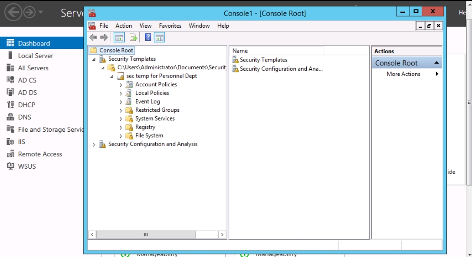Viewport: 472px width, 257px height.
Task: Click the Export List toolbar icon
Action: click(x=134, y=38)
